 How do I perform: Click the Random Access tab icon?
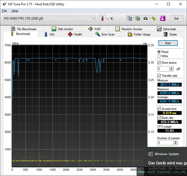[118, 29]
